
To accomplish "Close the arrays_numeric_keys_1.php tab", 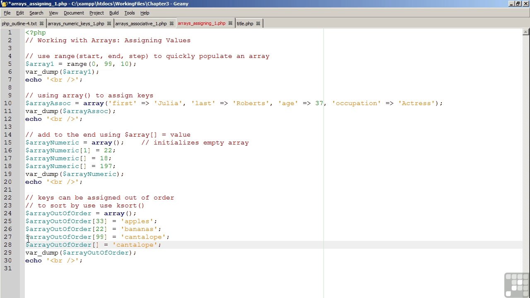I will click(109, 24).
